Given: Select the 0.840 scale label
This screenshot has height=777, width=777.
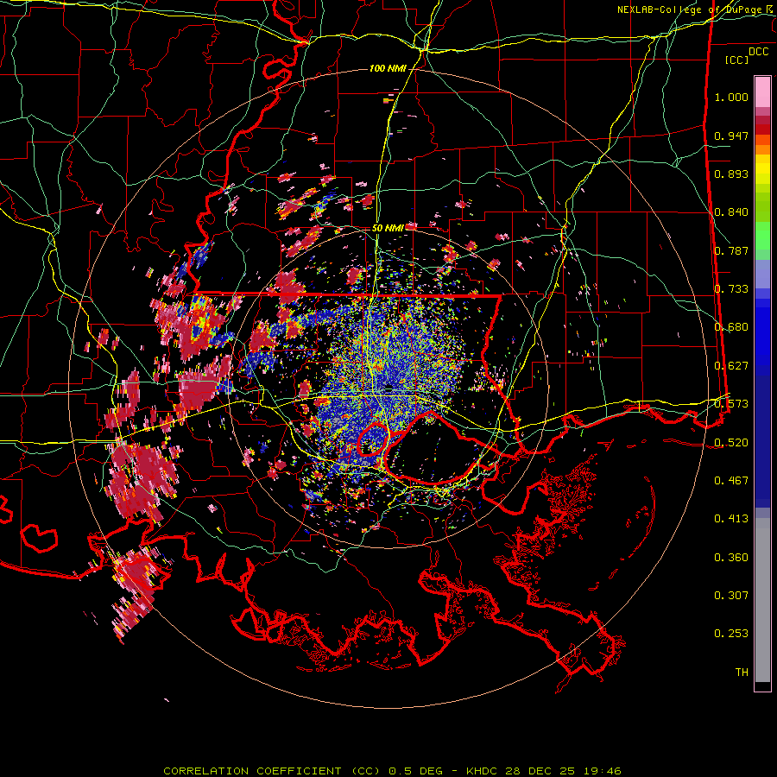Looking at the screenshot, I should pos(731,212).
